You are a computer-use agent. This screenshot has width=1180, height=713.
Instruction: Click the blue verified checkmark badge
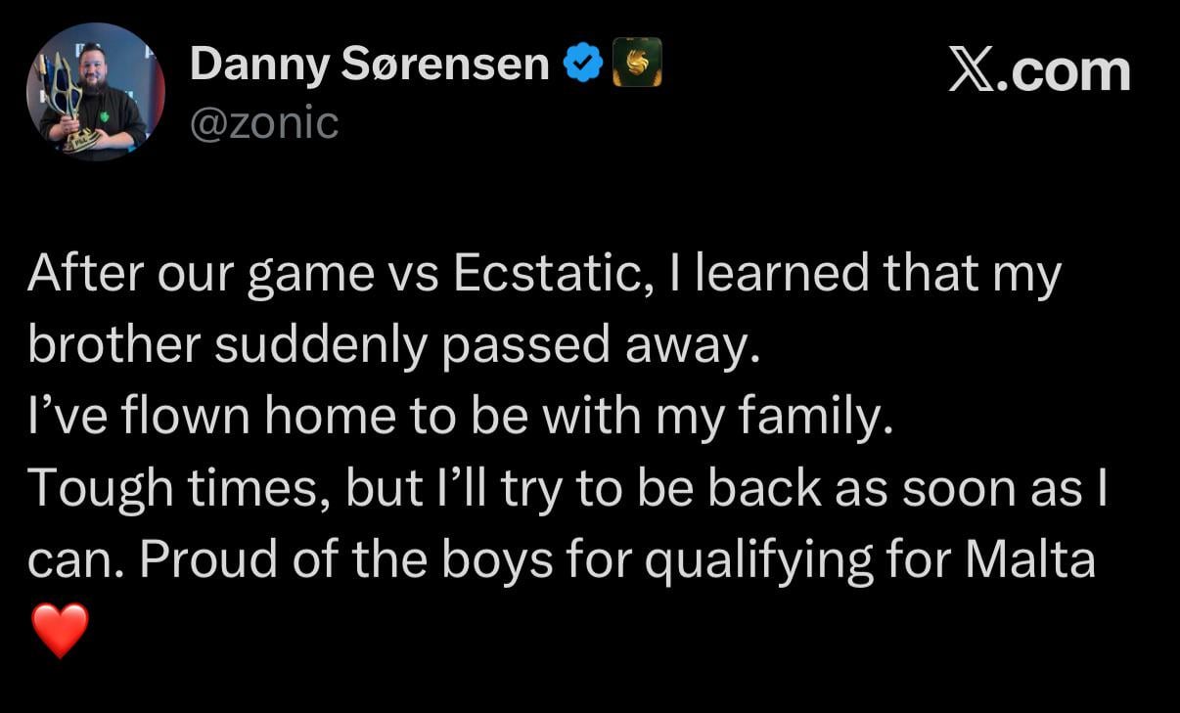pos(582,65)
